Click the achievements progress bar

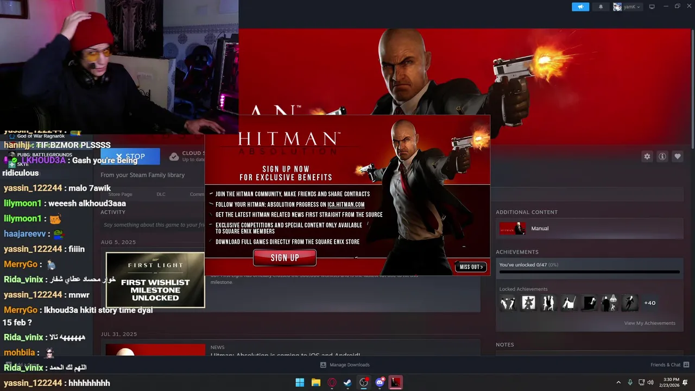pyautogui.click(x=590, y=272)
